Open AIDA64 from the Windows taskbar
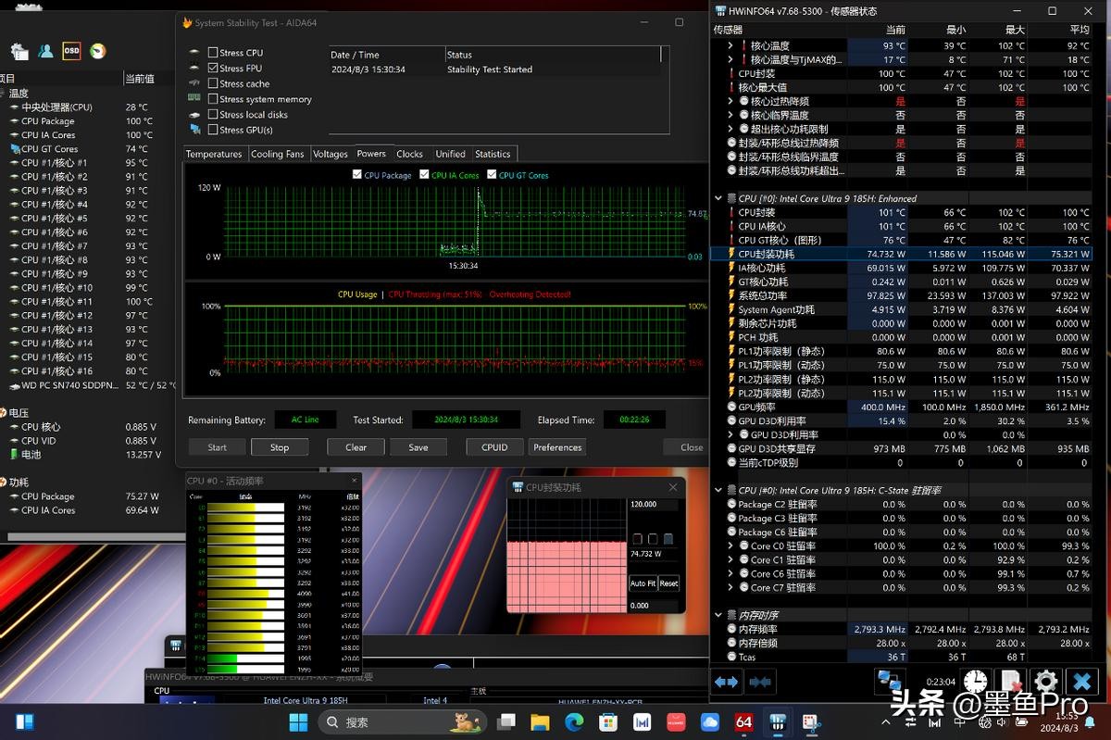 pos(743,722)
